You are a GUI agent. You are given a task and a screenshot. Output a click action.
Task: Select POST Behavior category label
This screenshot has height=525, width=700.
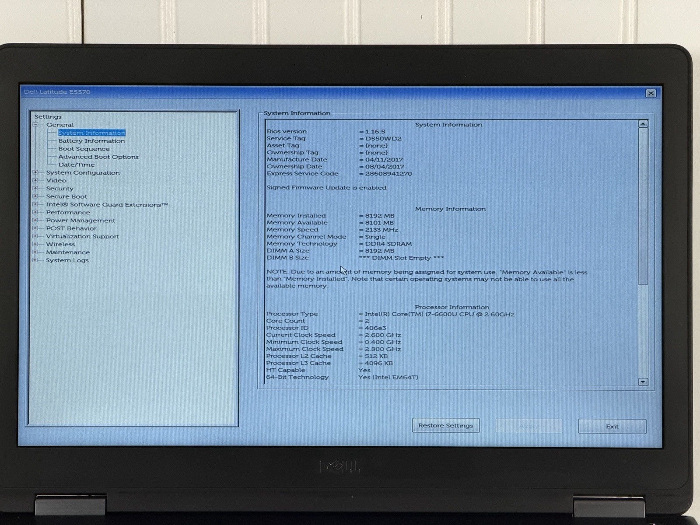click(x=71, y=228)
